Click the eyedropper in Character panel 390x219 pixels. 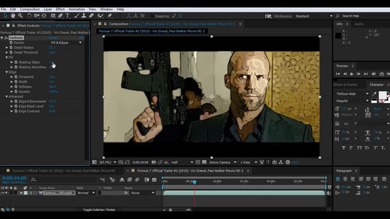click(x=374, y=94)
